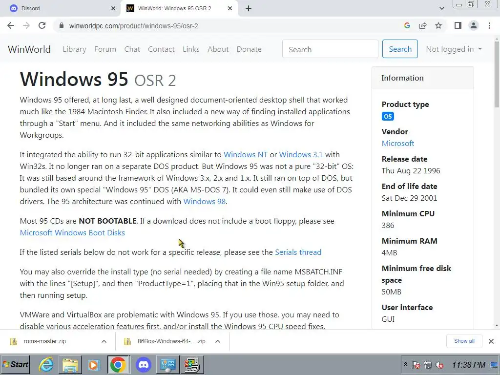This screenshot has width=500, height=375.
Task: Click the OS product type badge
Action: [x=388, y=116]
